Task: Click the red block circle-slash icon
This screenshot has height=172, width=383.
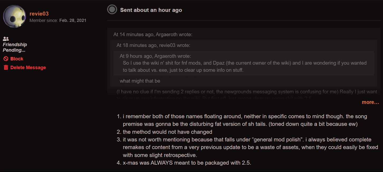Action: point(6,59)
